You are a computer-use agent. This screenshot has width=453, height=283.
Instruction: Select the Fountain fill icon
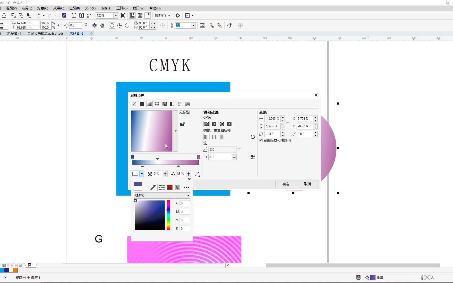149,104
